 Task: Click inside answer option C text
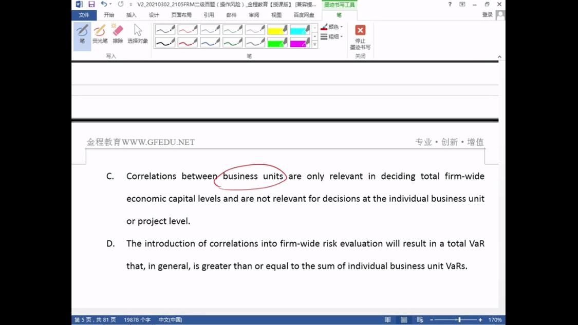(x=305, y=199)
